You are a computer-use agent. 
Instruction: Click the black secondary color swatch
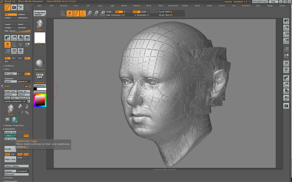click(x=35, y=89)
